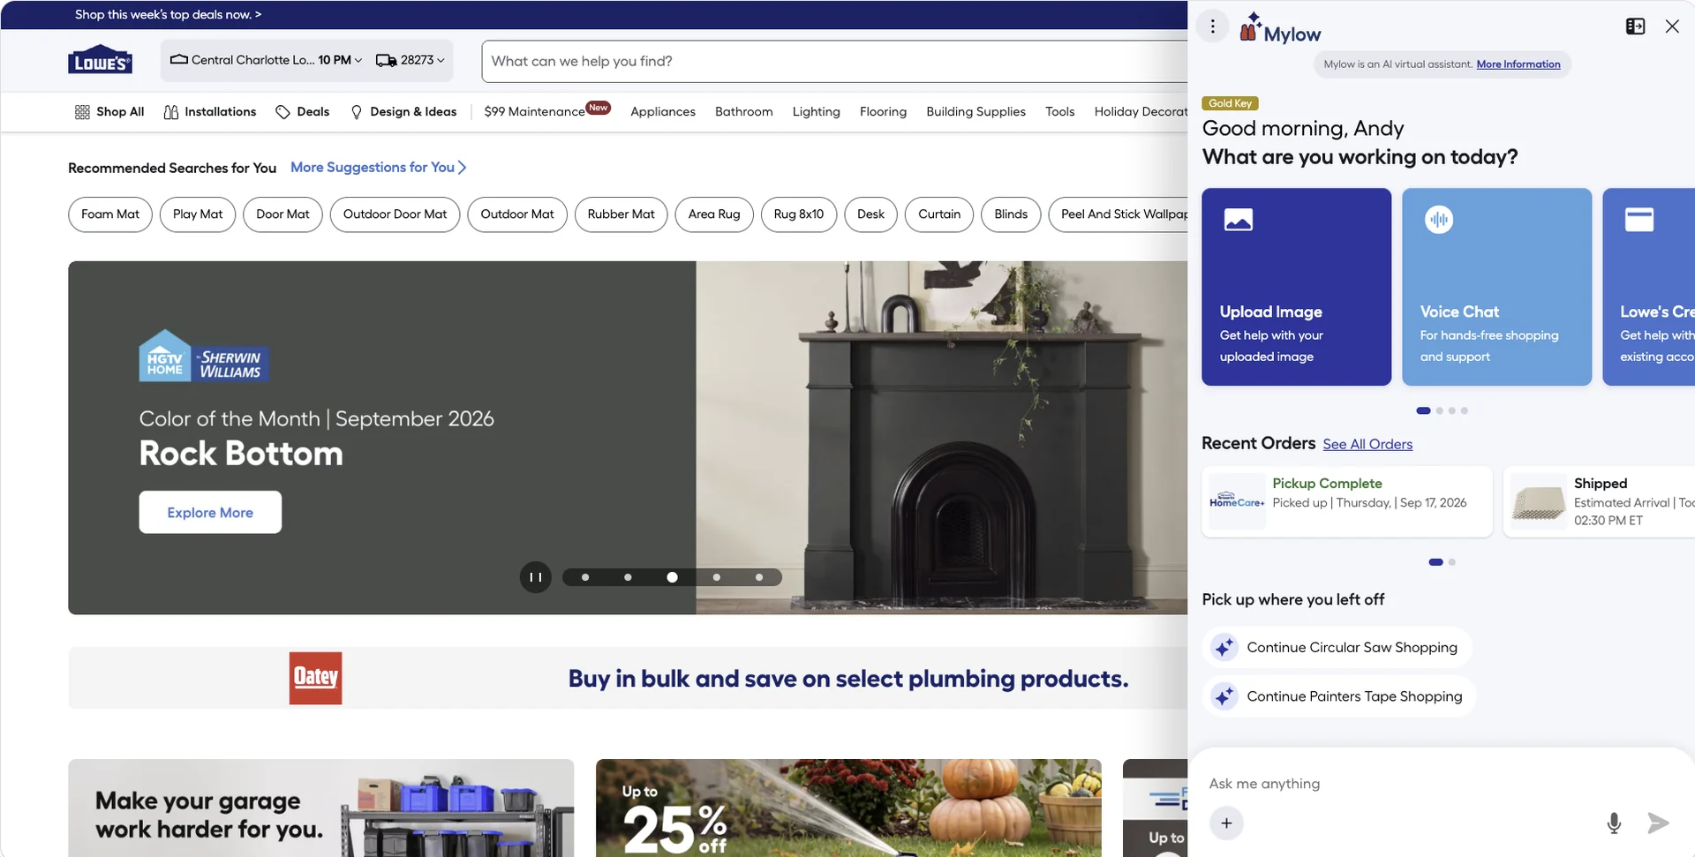Focus the main product search field
Viewport: 1695px width, 857px height.
(x=834, y=61)
